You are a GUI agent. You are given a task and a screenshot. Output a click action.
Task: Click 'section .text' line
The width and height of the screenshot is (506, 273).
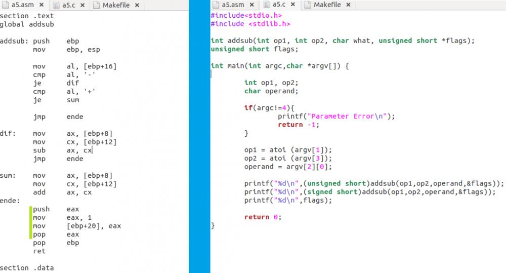pyautogui.click(x=27, y=16)
